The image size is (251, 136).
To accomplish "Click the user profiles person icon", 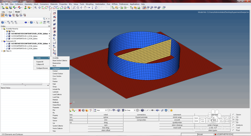I will pyautogui.click(x=25, y=8).
